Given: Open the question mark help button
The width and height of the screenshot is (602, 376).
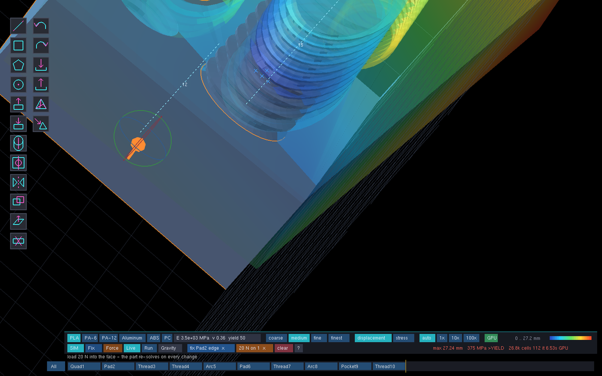Looking at the screenshot, I should click(298, 348).
